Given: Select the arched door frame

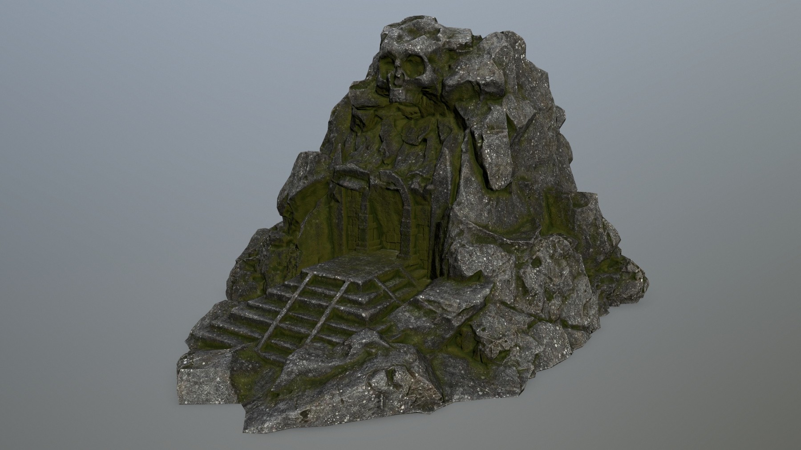Looking at the screenshot, I should (x=403, y=195).
